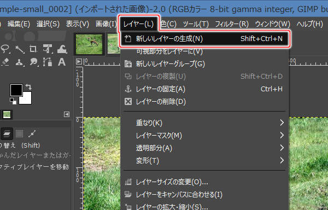Open the foreground black color swatch

pos(16,90)
